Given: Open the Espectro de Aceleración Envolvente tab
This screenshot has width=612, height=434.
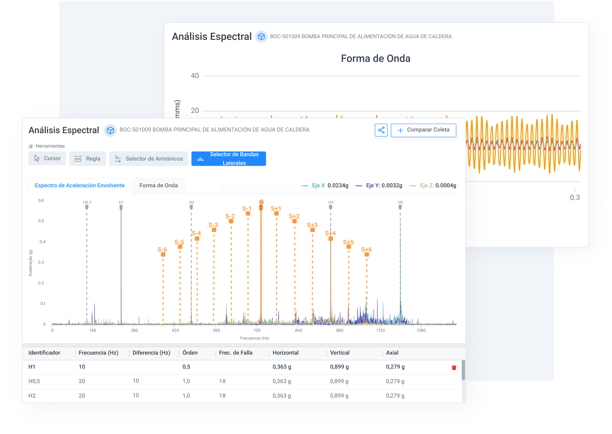Looking at the screenshot, I should (x=80, y=186).
